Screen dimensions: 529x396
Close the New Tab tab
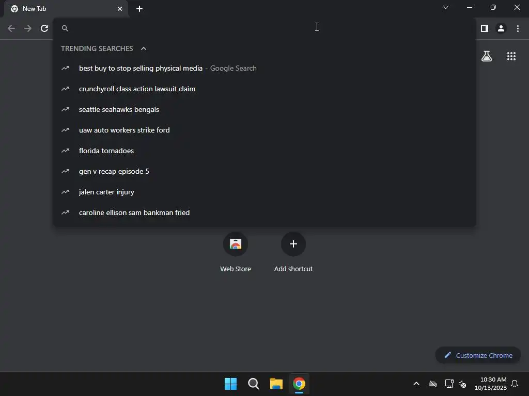tap(120, 9)
